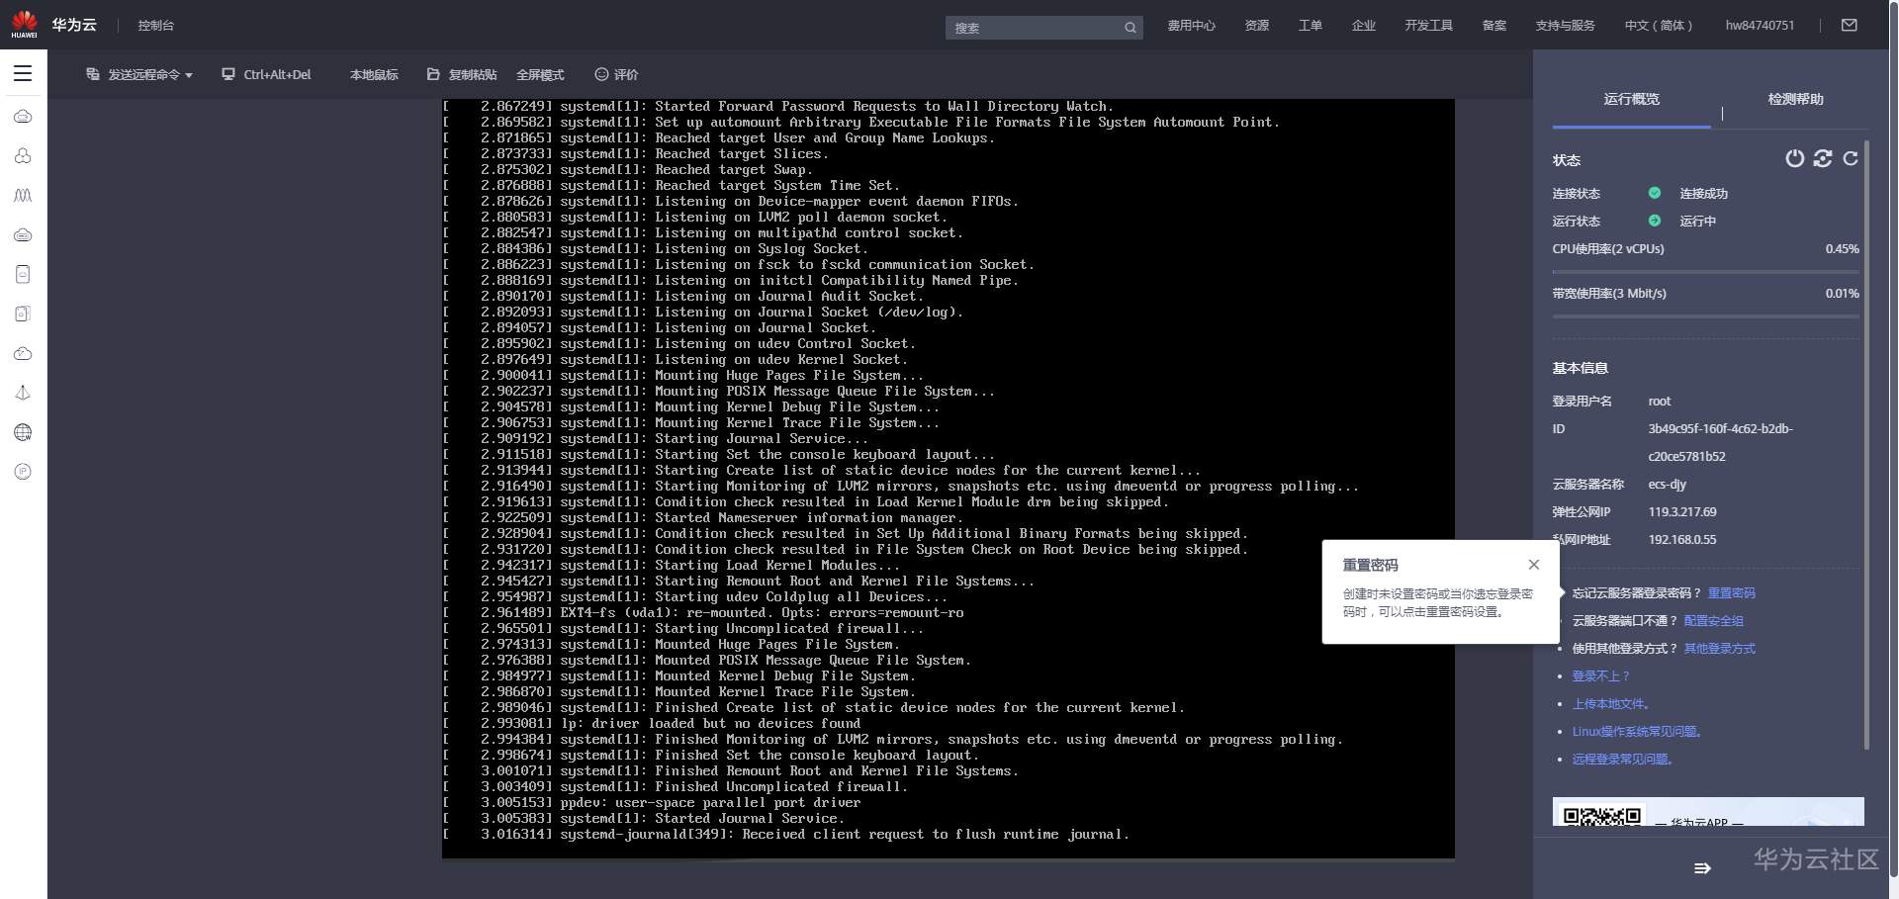1899x899 pixels.
Task: Close the 重置密码 tooltip popup
Action: [1534, 565]
